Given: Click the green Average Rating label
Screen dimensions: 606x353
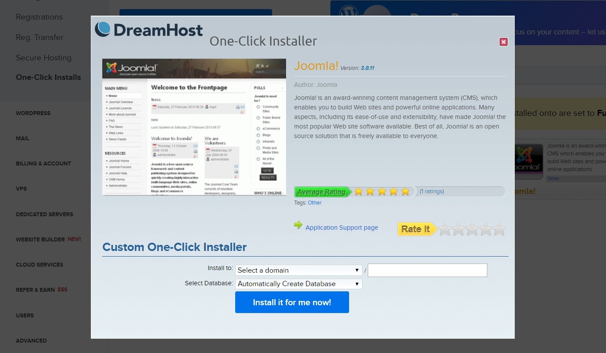Looking at the screenshot, I should pyautogui.click(x=322, y=192).
